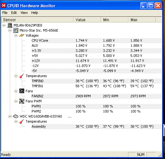Click the 2973 RPM maximum value

tap(138, 96)
